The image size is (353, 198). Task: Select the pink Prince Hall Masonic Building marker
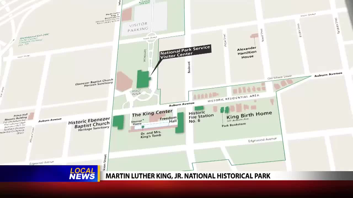31,116
